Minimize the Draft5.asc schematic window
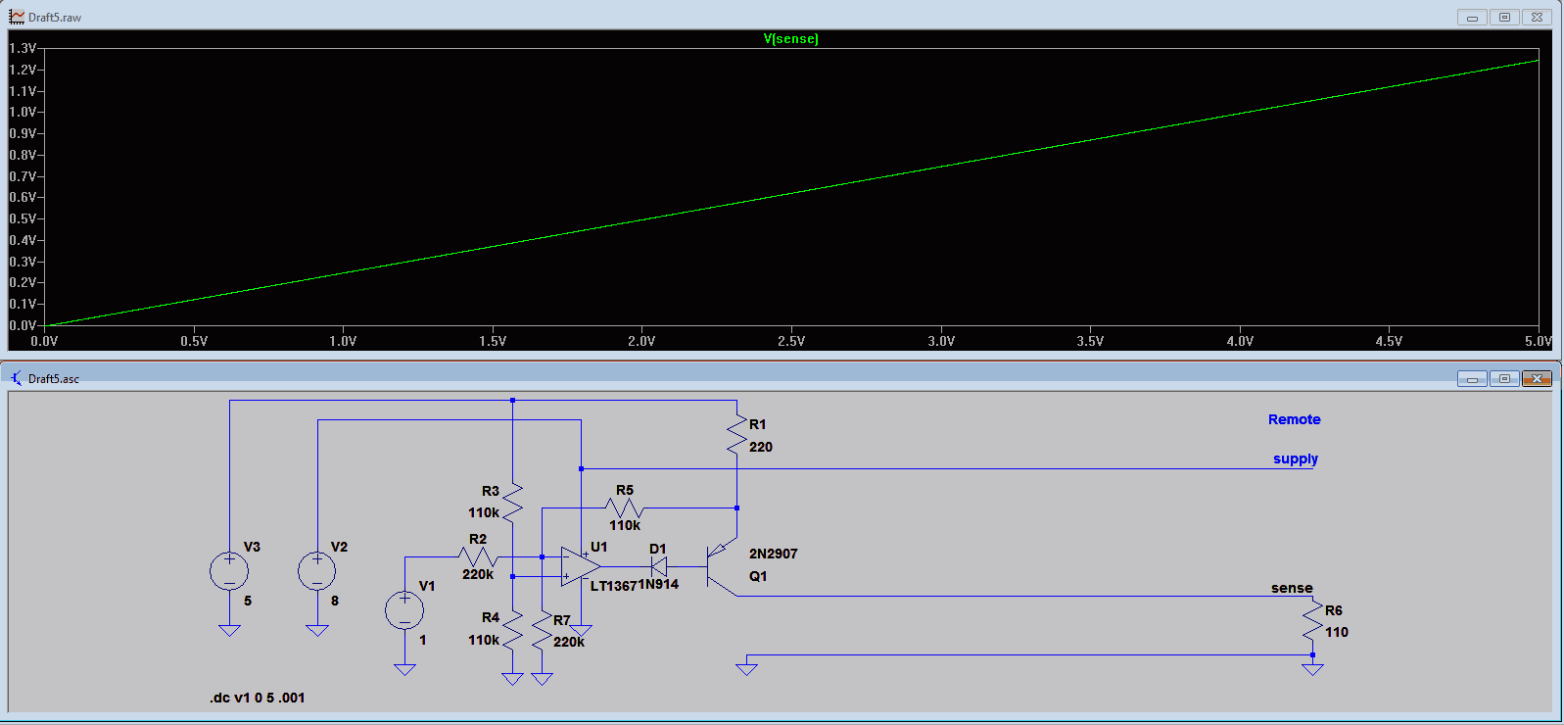The height and width of the screenshot is (725, 1564). click(x=1472, y=378)
